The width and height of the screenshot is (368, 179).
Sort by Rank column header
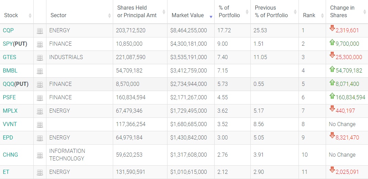pyautogui.click(x=309, y=15)
